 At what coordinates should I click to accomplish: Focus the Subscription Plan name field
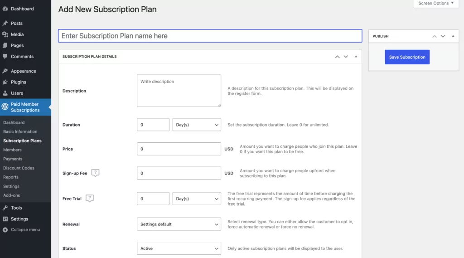click(x=210, y=36)
